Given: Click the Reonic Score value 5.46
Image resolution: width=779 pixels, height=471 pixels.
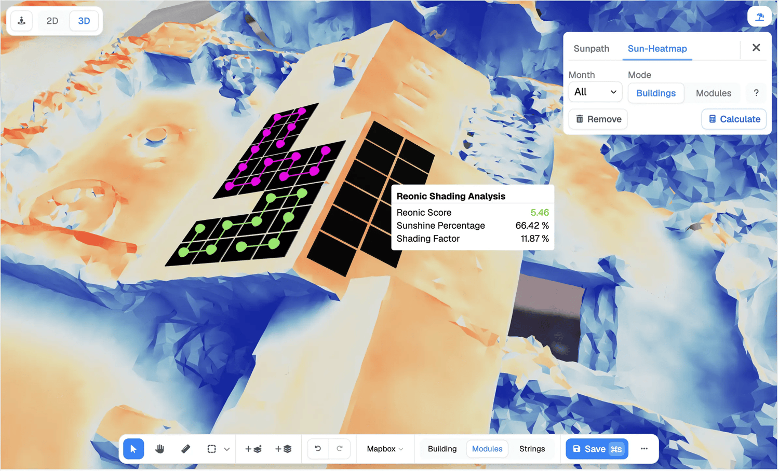Looking at the screenshot, I should point(540,212).
